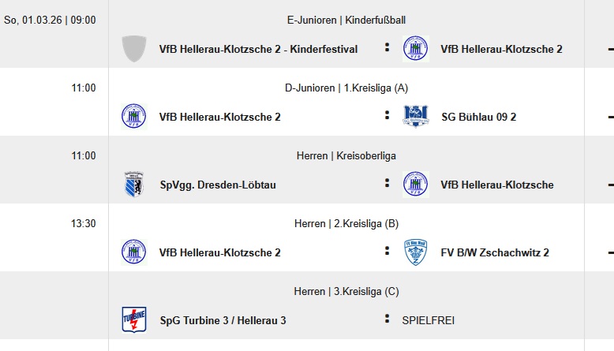Open the E-Junioren | Kinderfußball competition heading

pyautogui.click(x=346, y=21)
